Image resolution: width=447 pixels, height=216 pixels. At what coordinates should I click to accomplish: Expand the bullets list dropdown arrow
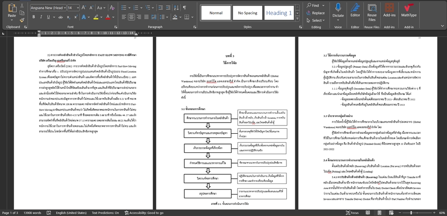click(129, 8)
